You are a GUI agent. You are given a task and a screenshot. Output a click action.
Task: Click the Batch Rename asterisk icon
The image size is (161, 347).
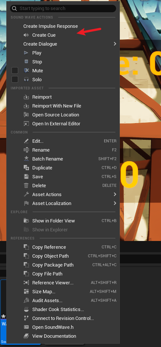tap(26, 159)
